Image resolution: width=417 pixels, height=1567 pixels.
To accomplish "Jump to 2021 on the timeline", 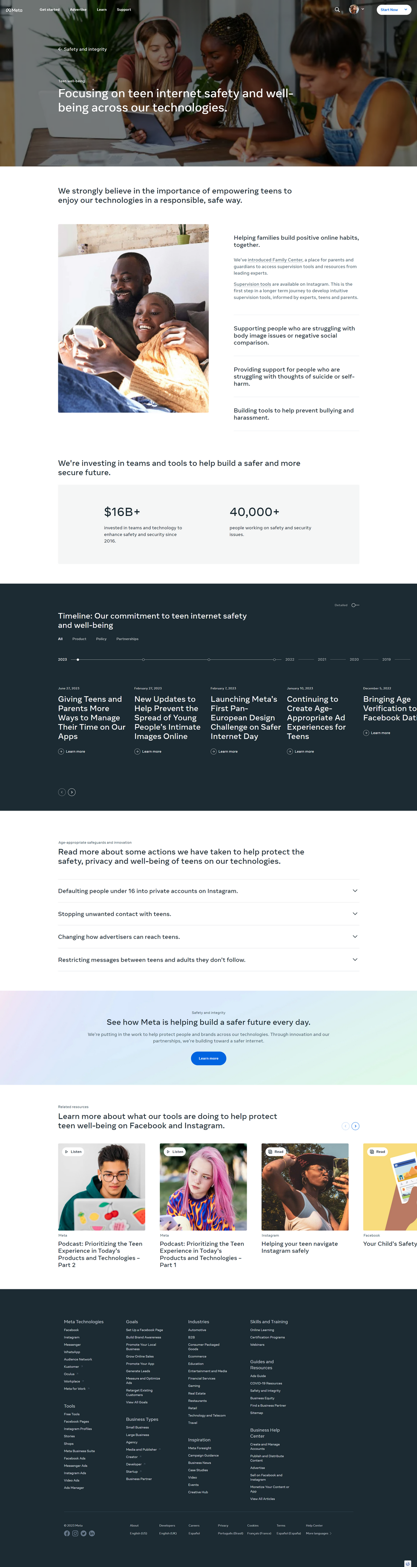I will 322,659.
